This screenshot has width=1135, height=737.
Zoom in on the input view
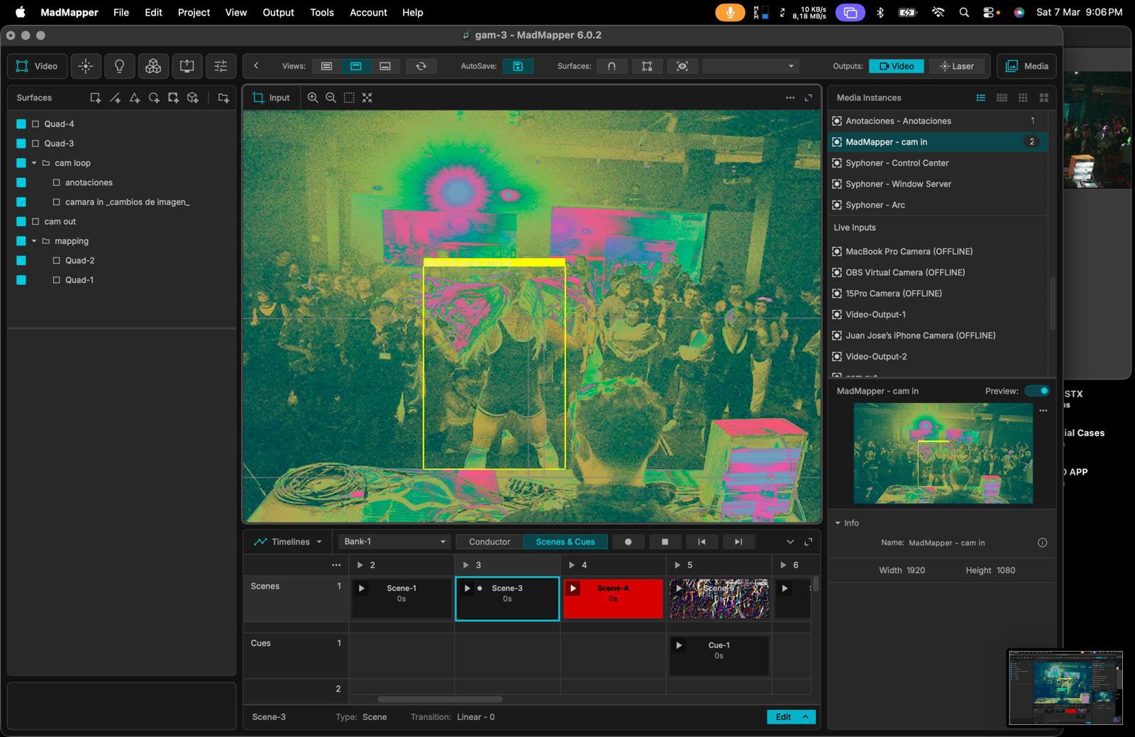click(312, 98)
